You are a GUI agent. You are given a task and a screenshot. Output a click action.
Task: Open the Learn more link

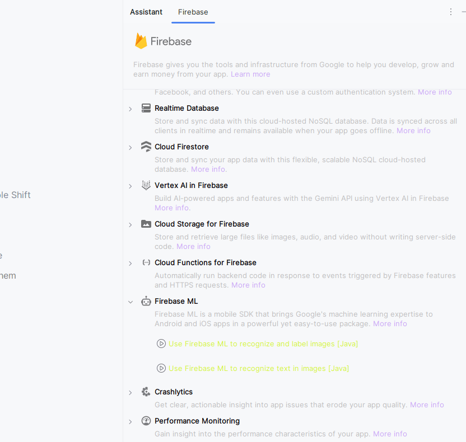[250, 74]
